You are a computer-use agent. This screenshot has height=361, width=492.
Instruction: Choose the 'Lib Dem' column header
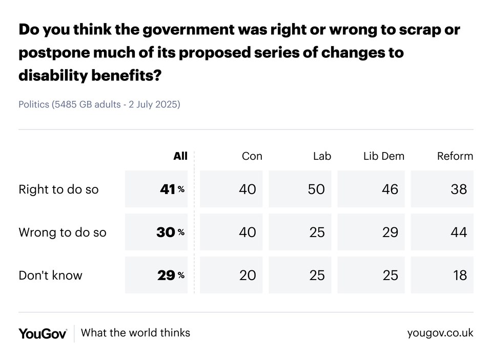[383, 156]
